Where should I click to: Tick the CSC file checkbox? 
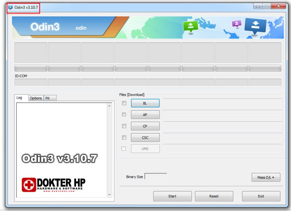124,137
